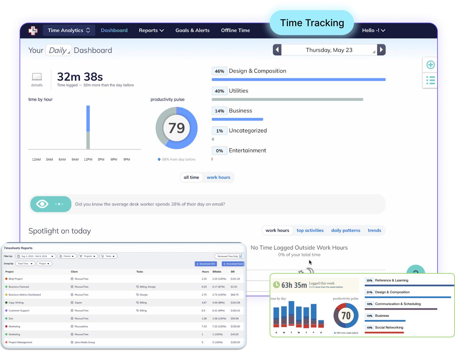Click the list view icon on right edge
The height and width of the screenshot is (351, 455).
tap(430, 80)
